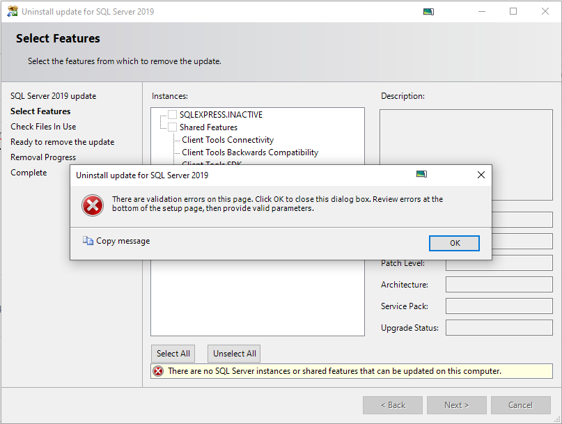Close the validation error dialog with X
Image resolution: width=562 pixels, height=424 pixels.
click(x=481, y=175)
